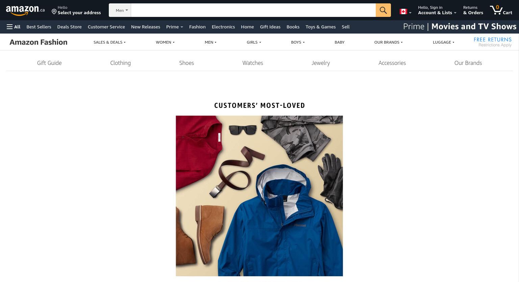Viewport: 519px width, 282px height.
Task: Open Best Sellers link
Action: pyautogui.click(x=39, y=27)
